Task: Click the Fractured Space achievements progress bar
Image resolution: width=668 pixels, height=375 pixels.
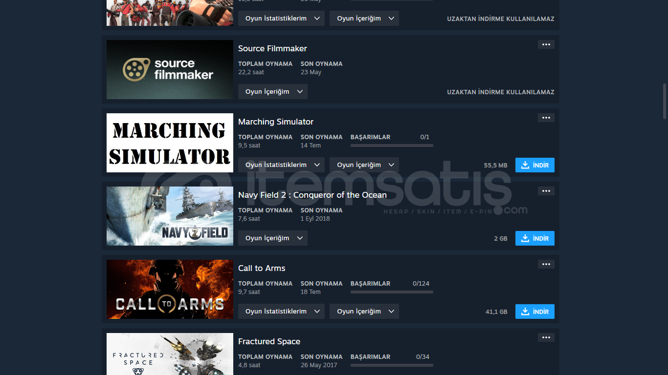Action: point(392,365)
